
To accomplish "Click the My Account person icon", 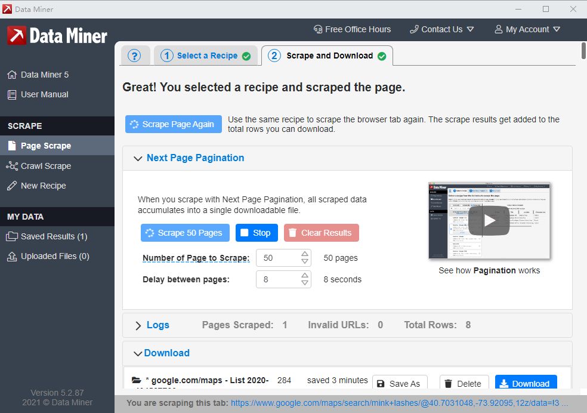I will click(499, 29).
